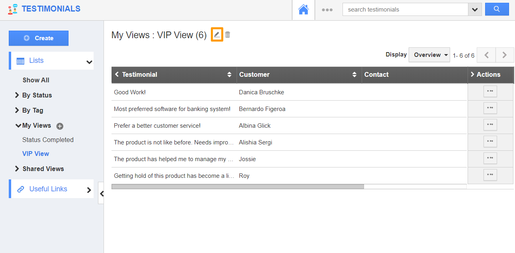Open the VIP View item in sidebar
This screenshot has width=515, height=253.
[x=36, y=154]
